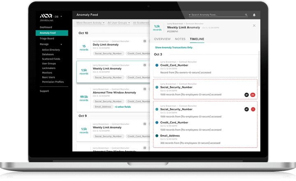This screenshot has width=296, height=181.
Task: Click the notifications bell icon
Action: click(254, 15)
